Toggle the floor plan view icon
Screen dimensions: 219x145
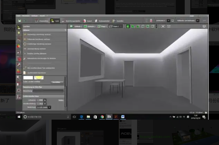tap(133, 26)
